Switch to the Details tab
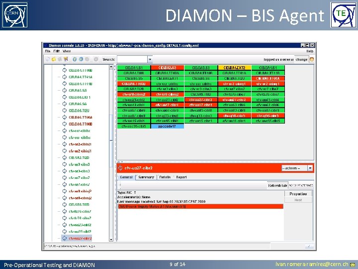Viewport: 358px width, 269px height. pos(165,177)
